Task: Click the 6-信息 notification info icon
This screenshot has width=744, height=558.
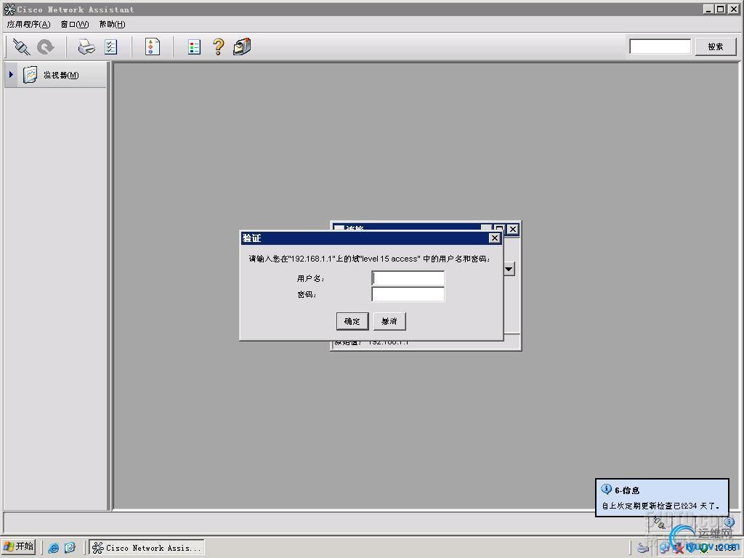Action: tap(606, 489)
